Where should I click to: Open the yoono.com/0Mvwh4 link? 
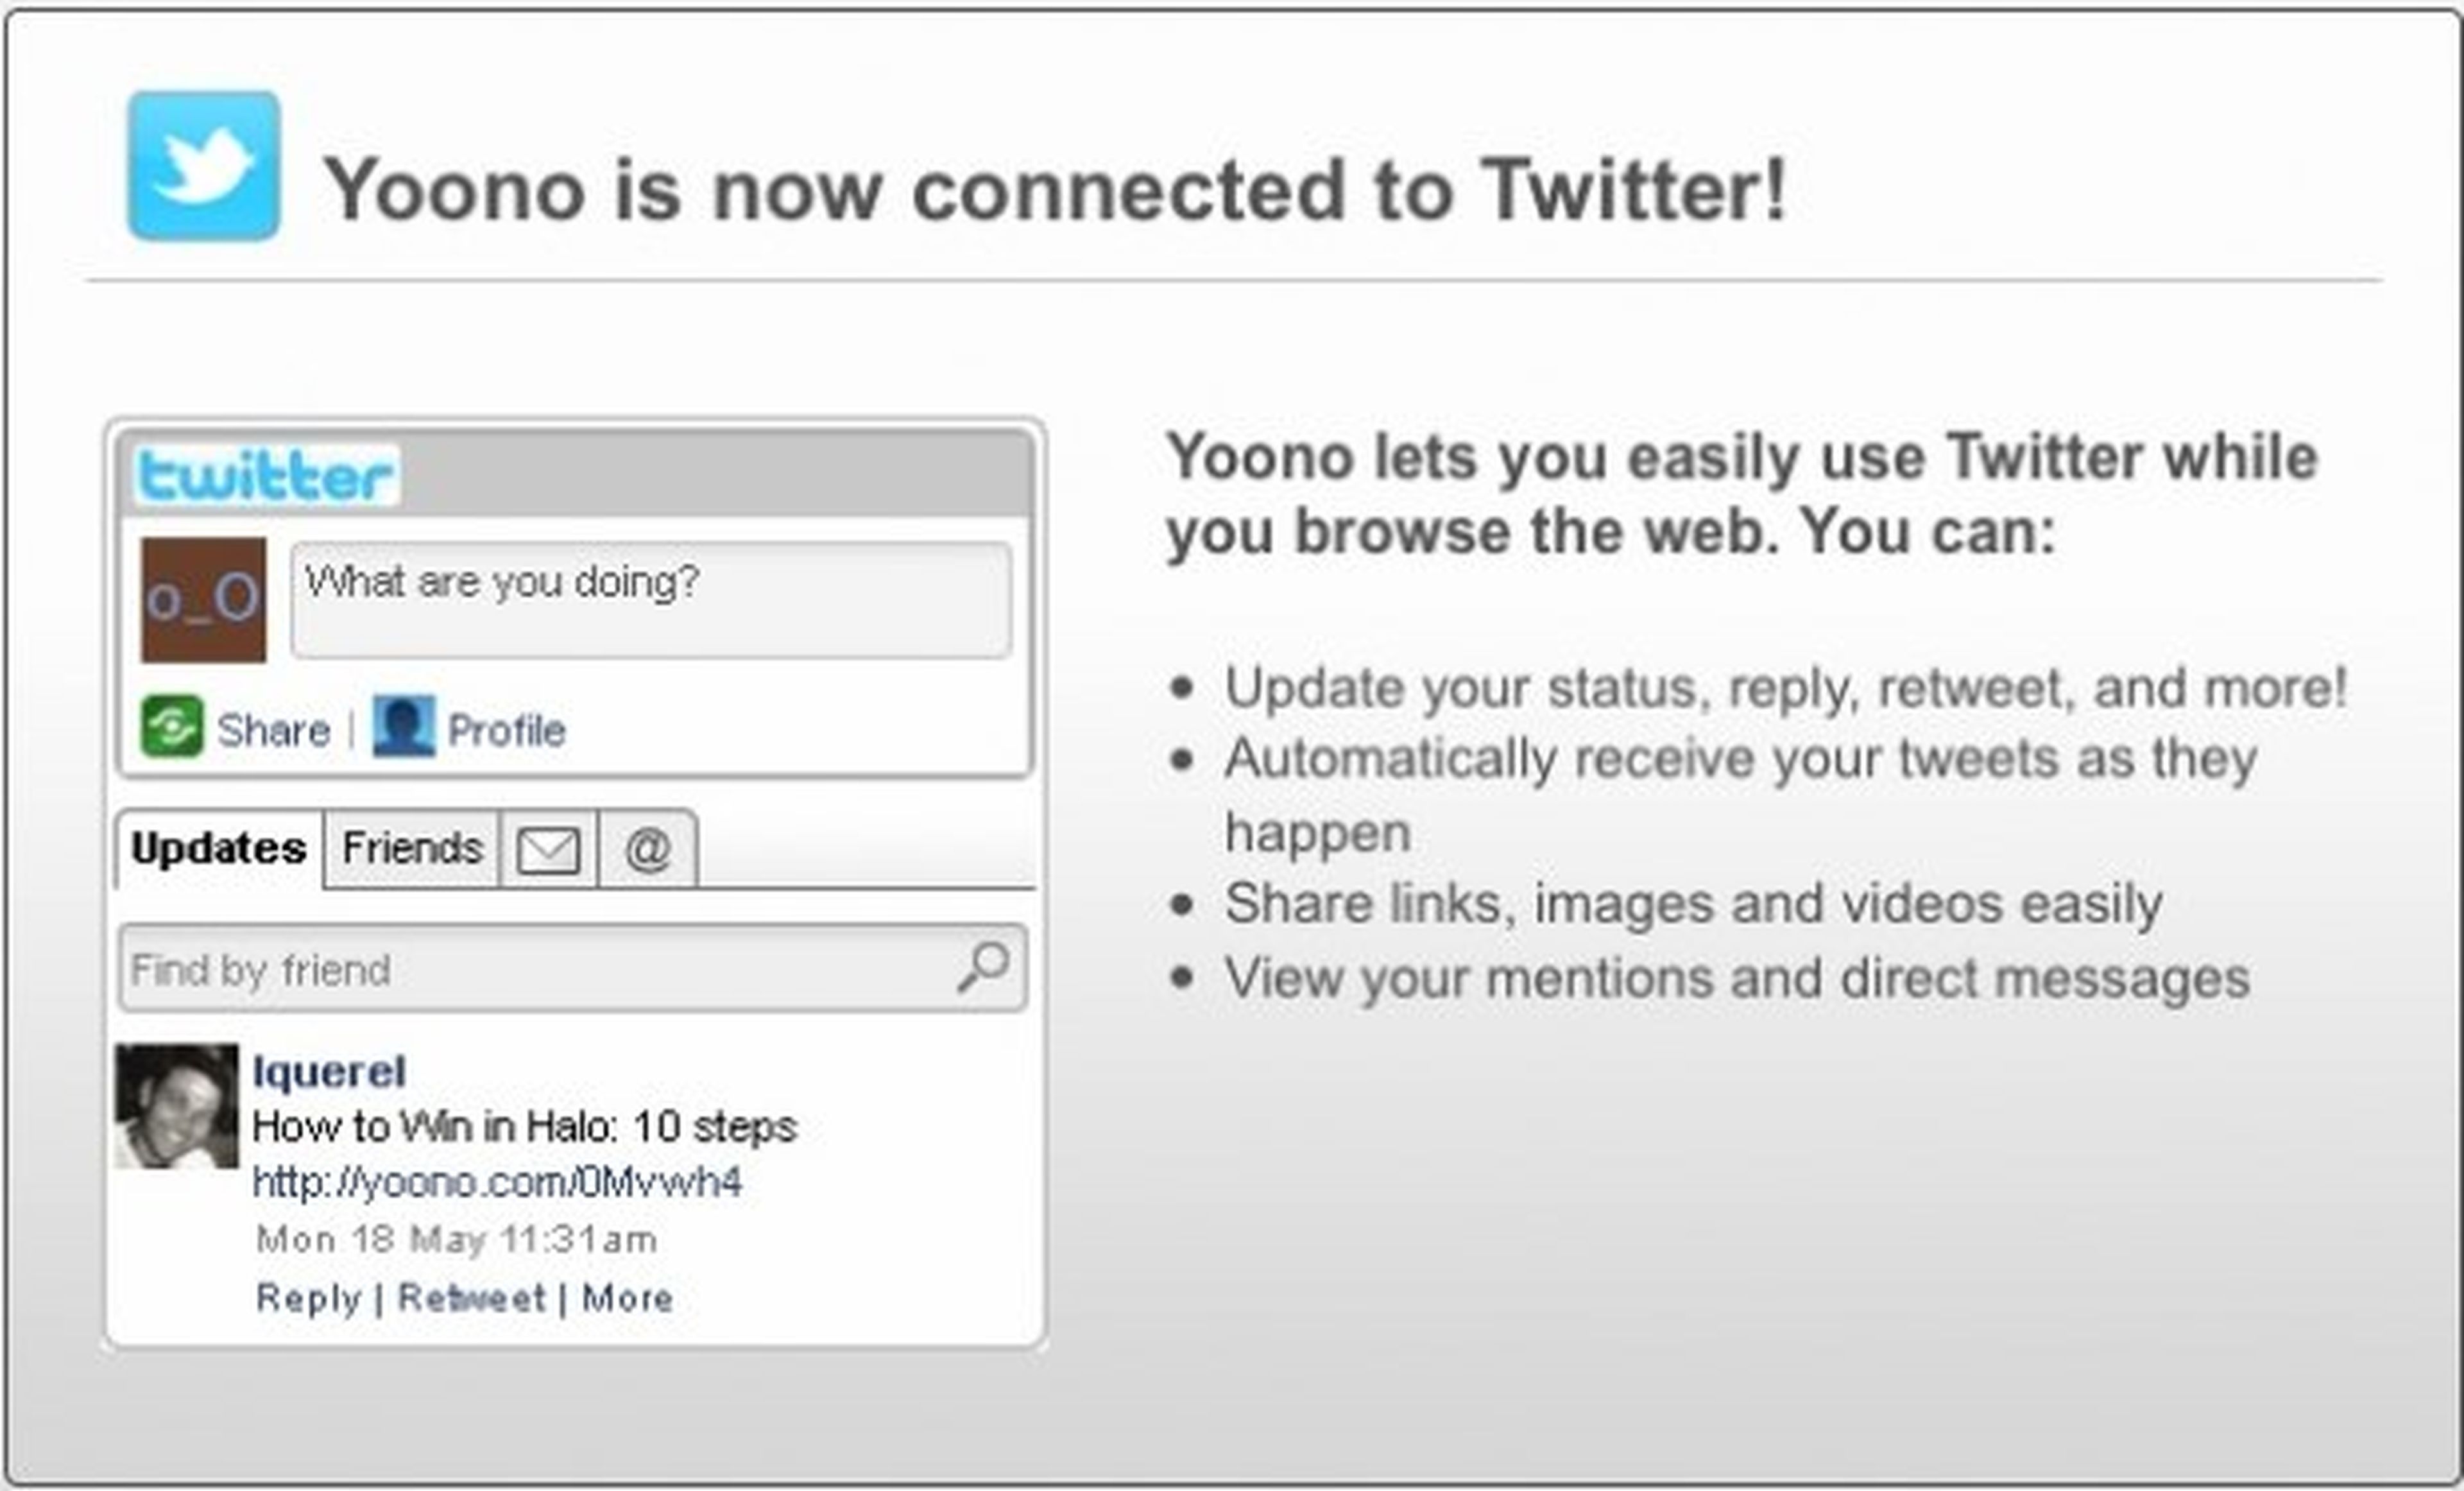pos(497,1183)
